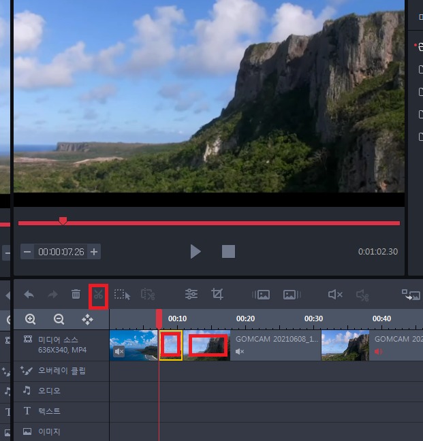Click the picture icon beside 이미지
Viewport: 423px width, 441px height.
27,431
